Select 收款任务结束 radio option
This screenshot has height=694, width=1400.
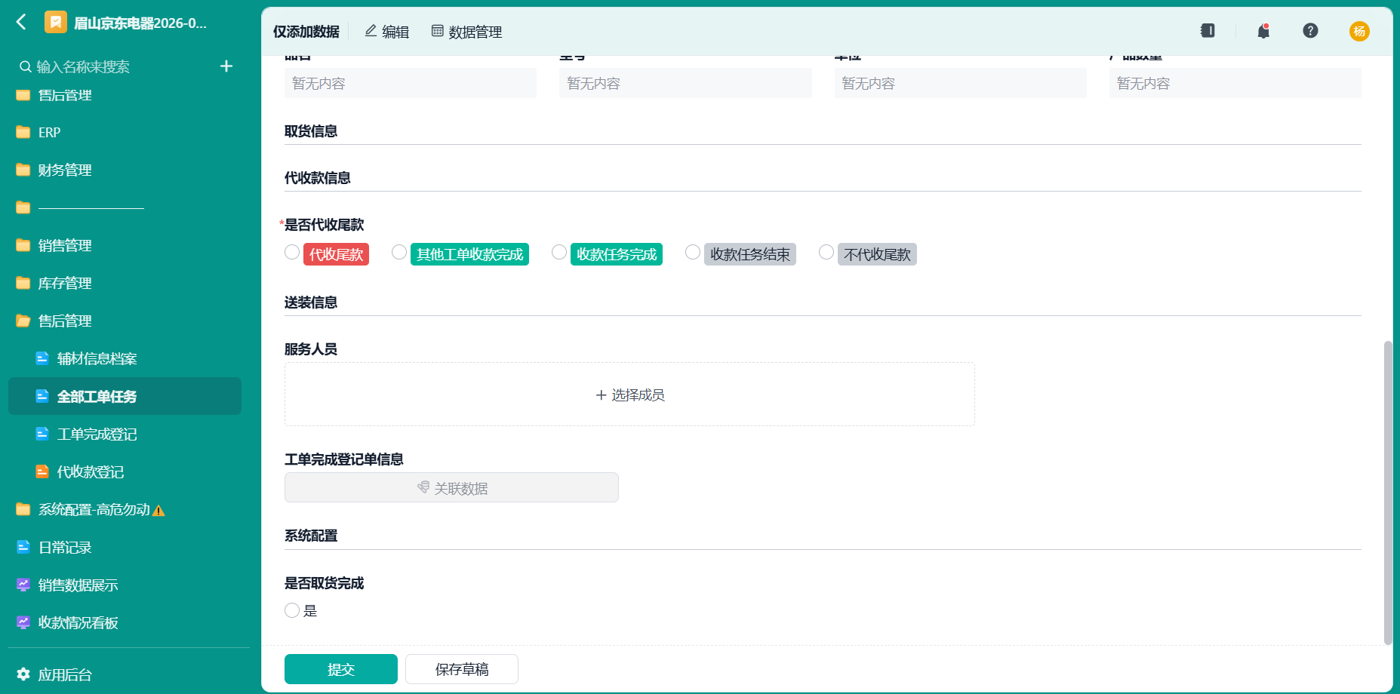[693, 253]
